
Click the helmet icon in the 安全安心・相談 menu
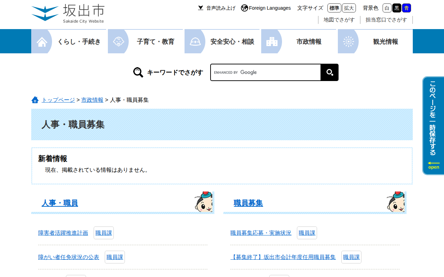point(195,42)
